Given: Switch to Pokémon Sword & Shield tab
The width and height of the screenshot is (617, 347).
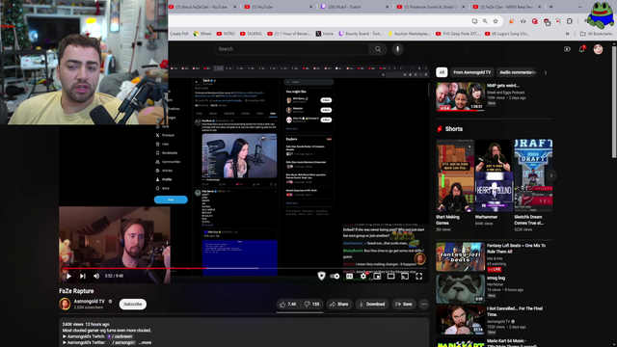Looking at the screenshot, I should click(x=431, y=7).
